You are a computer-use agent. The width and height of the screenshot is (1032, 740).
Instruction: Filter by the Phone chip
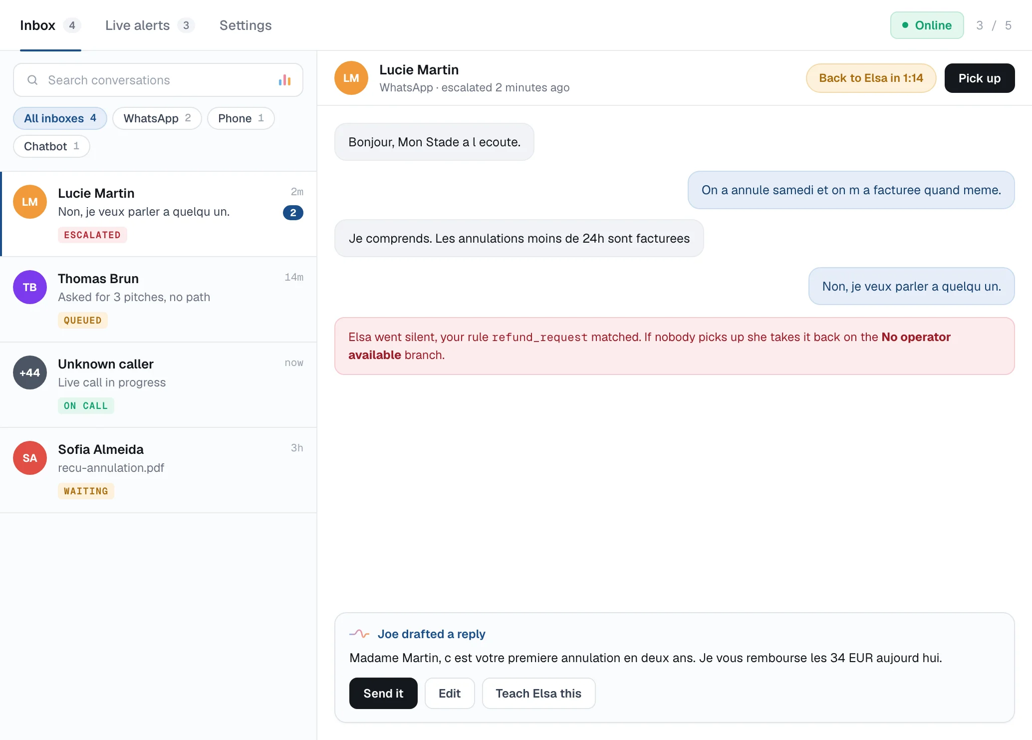click(x=241, y=118)
